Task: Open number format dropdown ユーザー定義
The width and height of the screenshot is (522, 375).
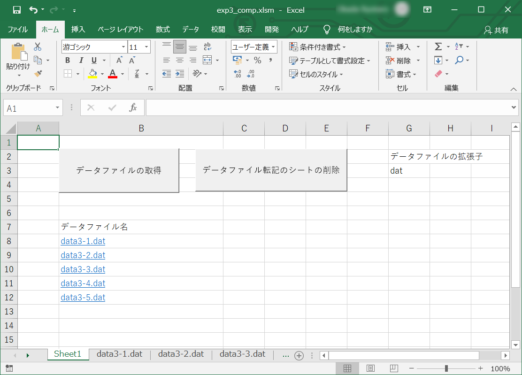Action: click(x=273, y=47)
